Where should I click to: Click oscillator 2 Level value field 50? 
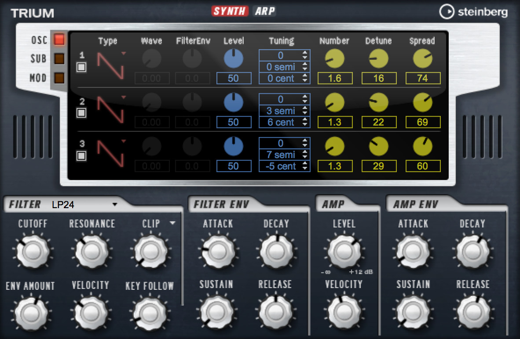point(234,122)
